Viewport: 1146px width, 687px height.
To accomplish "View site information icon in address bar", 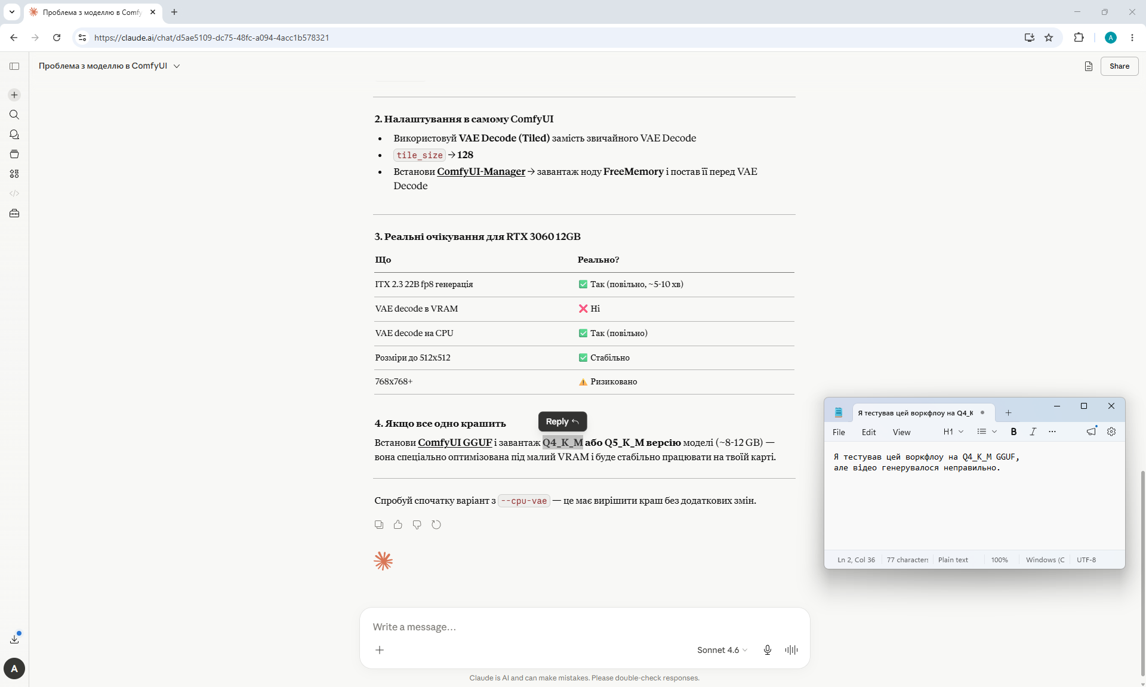I will (x=82, y=38).
